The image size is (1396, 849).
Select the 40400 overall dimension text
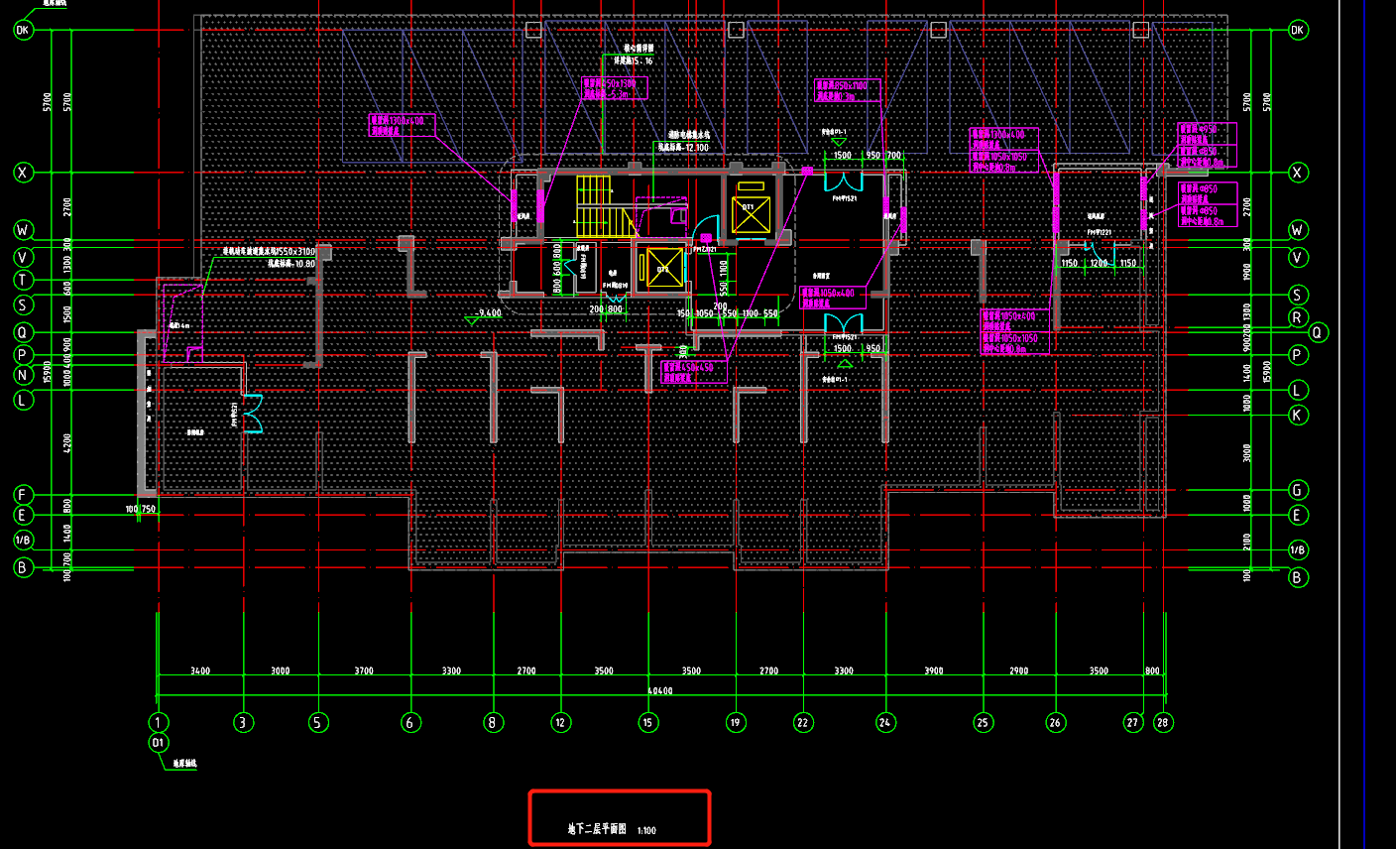click(x=659, y=691)
